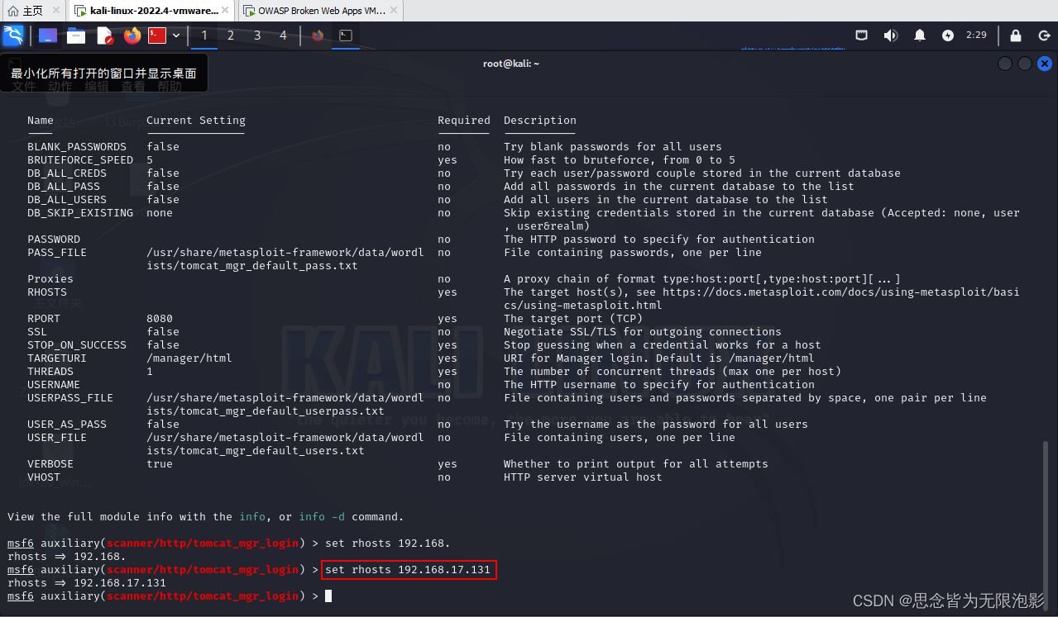Image resolution: width=1058 pixels, height=617 pixels.
Task: Open the file manager from the taskbar
Action: tap(76, 36)
